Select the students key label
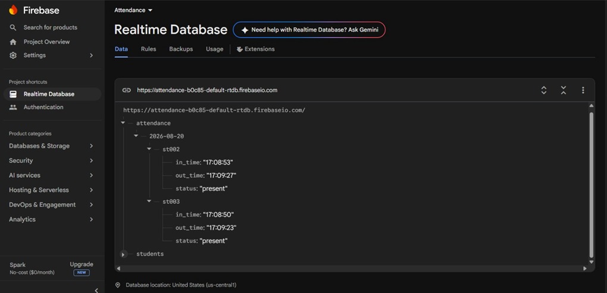 (150, 254)
